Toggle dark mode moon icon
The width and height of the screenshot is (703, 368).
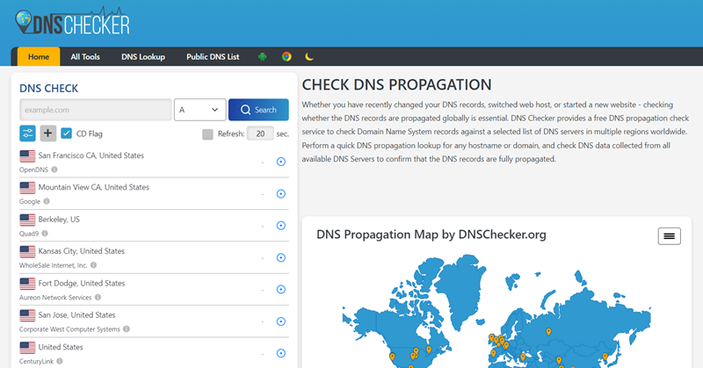[309, 56]
